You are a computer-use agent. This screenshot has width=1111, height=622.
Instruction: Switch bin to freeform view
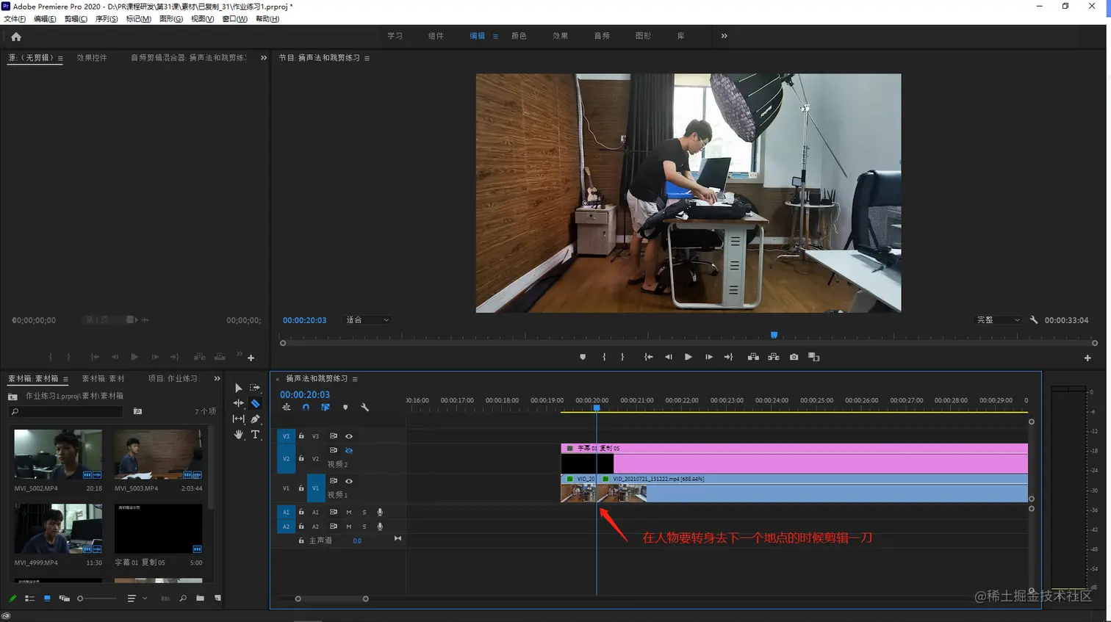pos(64,599)
